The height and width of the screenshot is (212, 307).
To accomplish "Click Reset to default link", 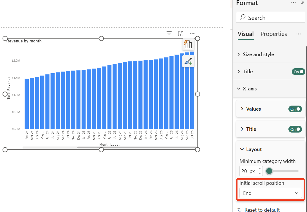I will pos(262,210).
